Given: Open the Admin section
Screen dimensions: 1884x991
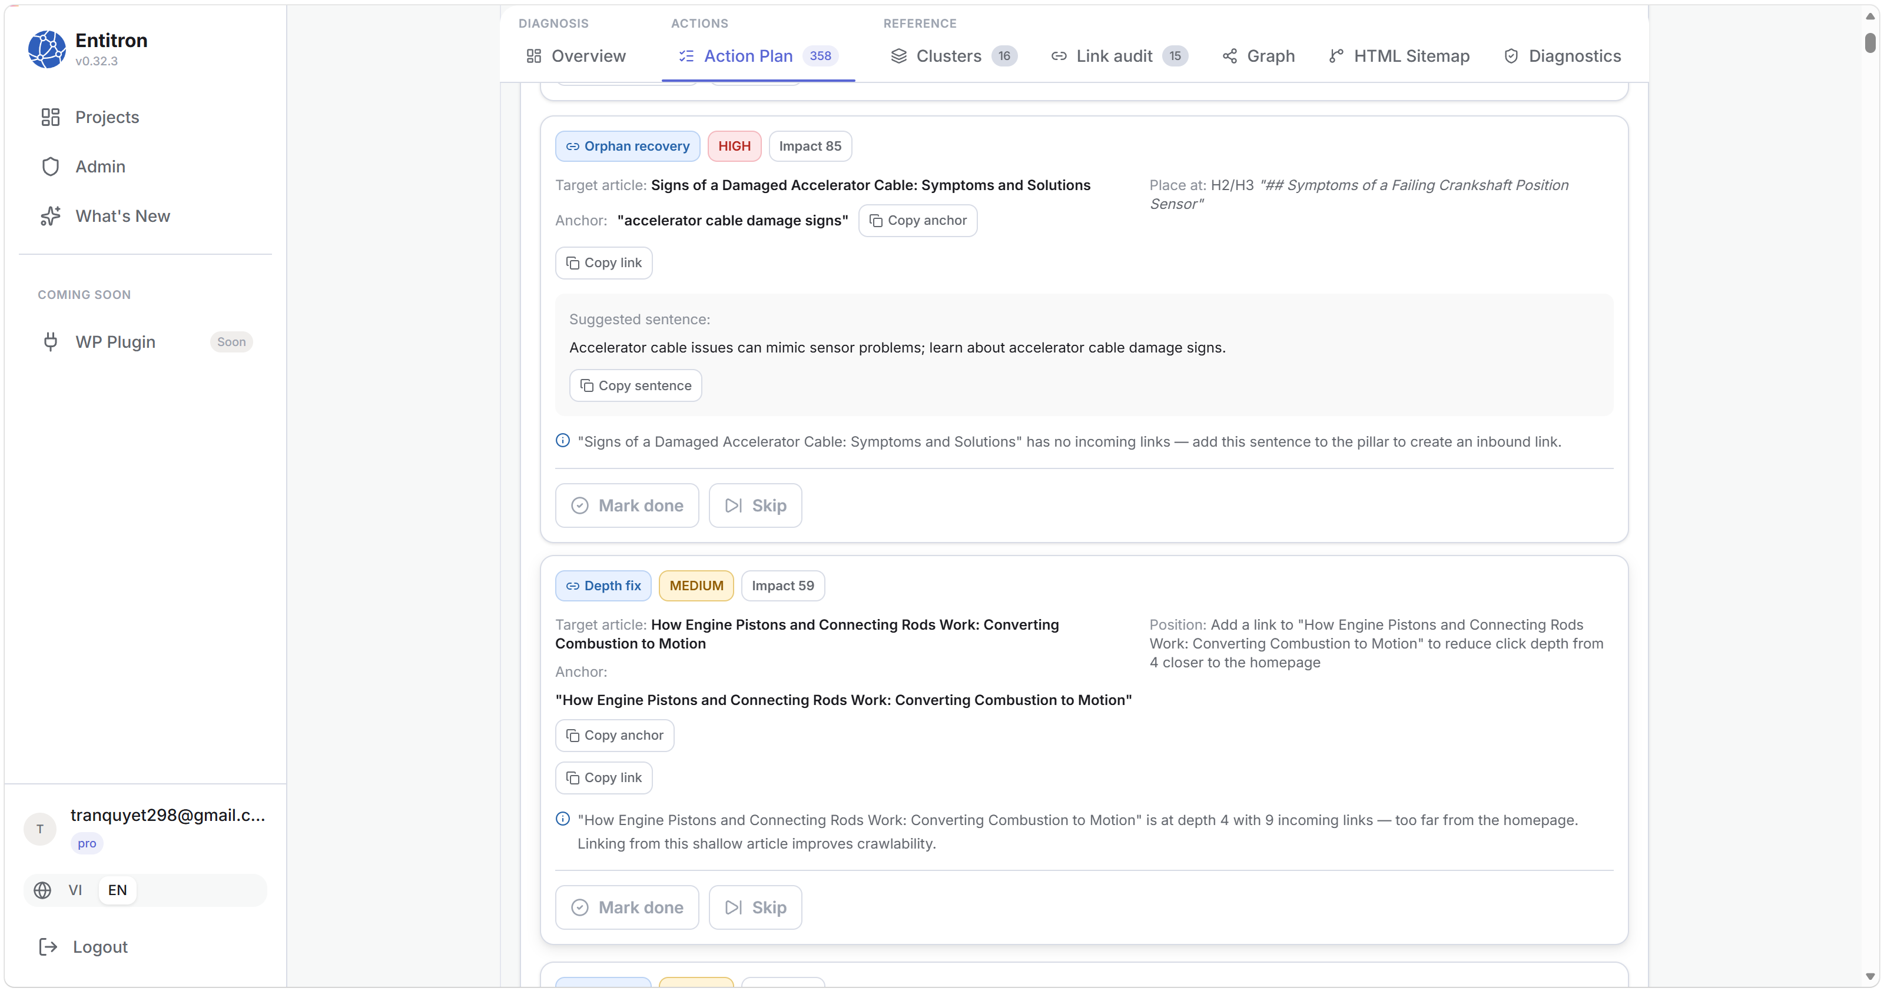Looking at the screenshot, I should tap(145, 167).
